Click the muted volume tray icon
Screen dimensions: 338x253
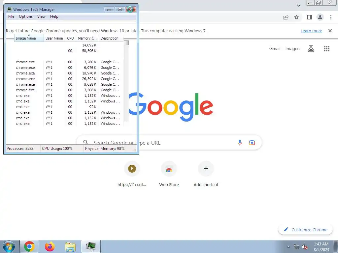[305, 247]
